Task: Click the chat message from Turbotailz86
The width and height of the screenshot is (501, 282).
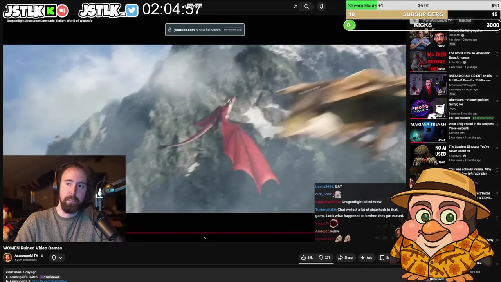Action: [x=359, y=213]
